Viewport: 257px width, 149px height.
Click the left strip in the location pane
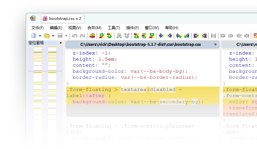(38, 96)
